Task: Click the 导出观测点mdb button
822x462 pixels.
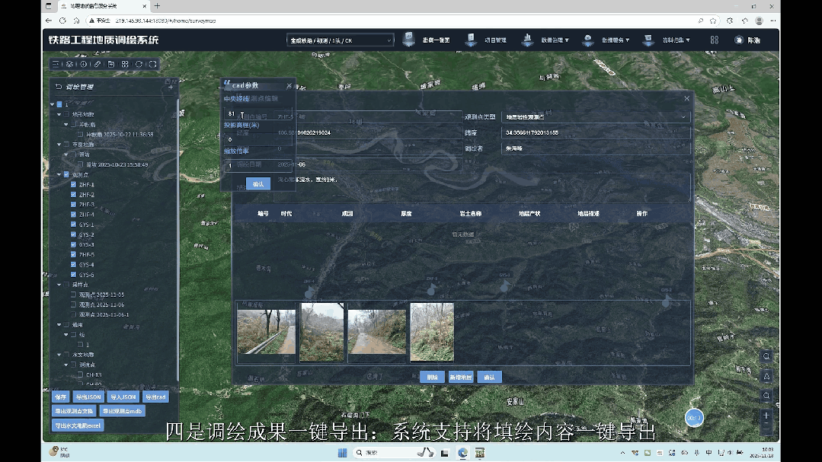Action: tap(122, 411)
